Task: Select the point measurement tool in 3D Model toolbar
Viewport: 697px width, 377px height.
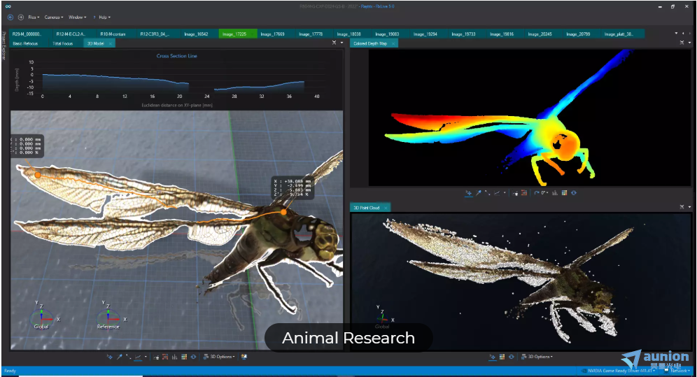Action: point(129,357)
